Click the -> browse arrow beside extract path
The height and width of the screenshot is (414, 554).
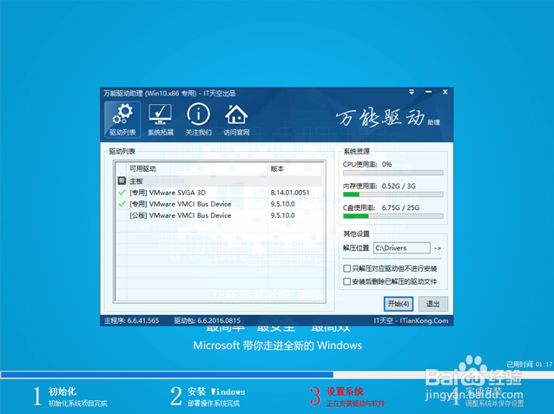[438, 248]
